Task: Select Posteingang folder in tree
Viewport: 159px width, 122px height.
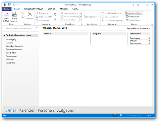Action: click(11, 39)
